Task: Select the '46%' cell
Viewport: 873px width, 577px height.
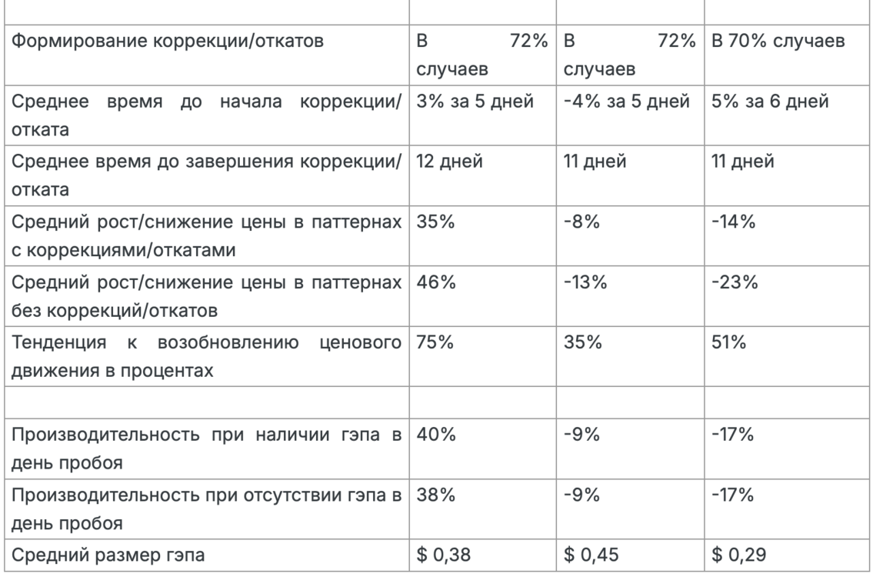Action: click(436, 282)
